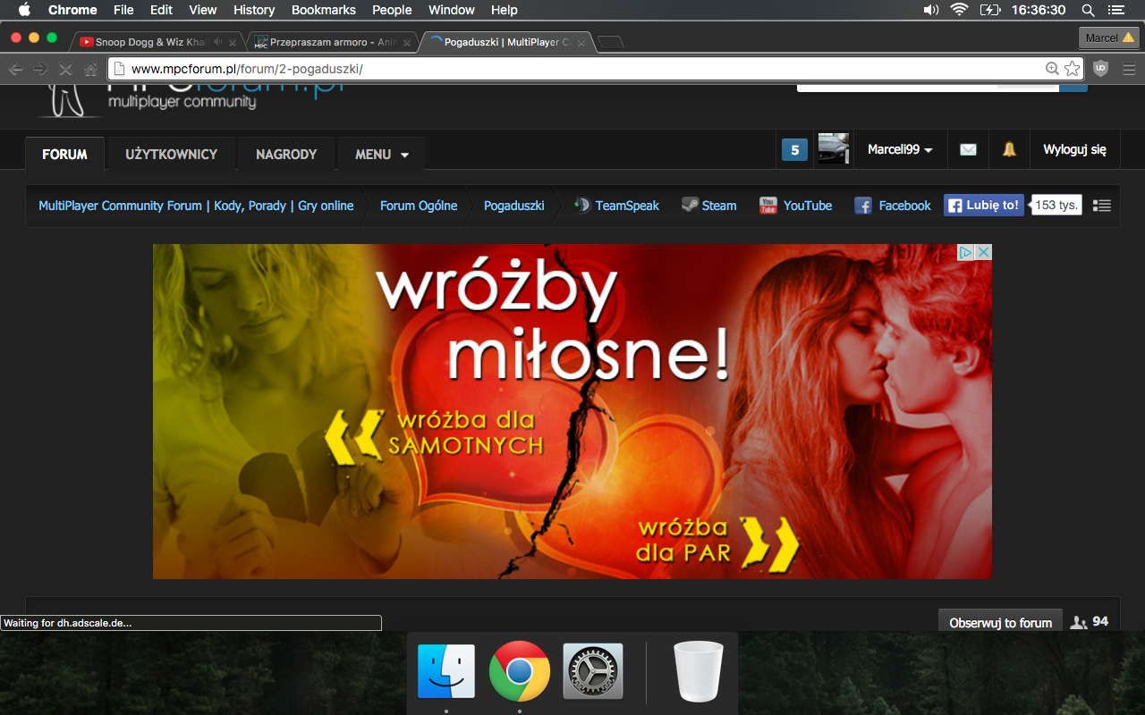Open Finder from the Dock
This screenshot has width=1145, height=715.
click(x=446, y=671)
